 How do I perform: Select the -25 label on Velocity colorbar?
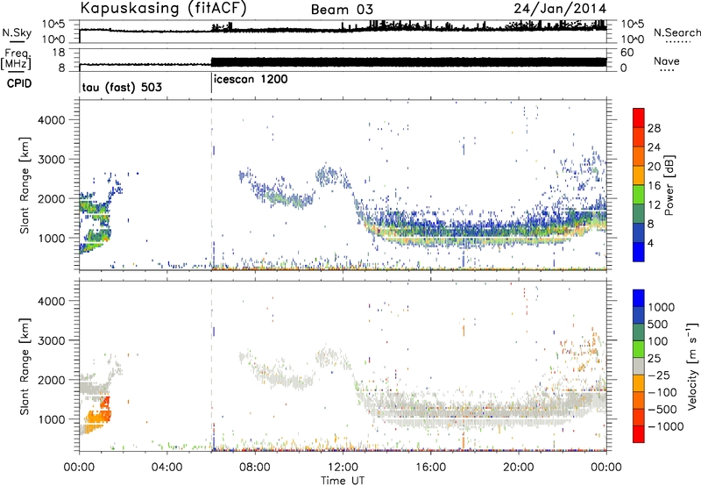[x=661, y=375]
